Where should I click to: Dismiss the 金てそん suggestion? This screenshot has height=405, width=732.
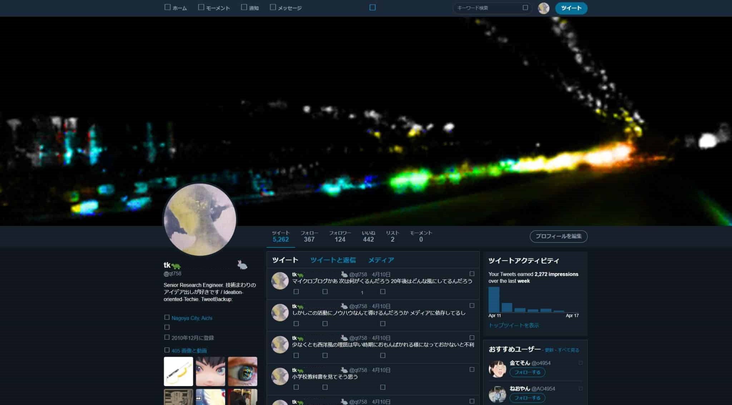[x=580, y=363]
